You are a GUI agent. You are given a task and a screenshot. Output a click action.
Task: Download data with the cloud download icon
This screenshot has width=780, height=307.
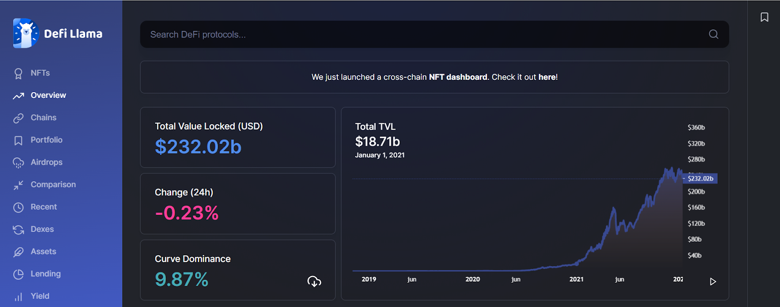[x=314, y=281]
